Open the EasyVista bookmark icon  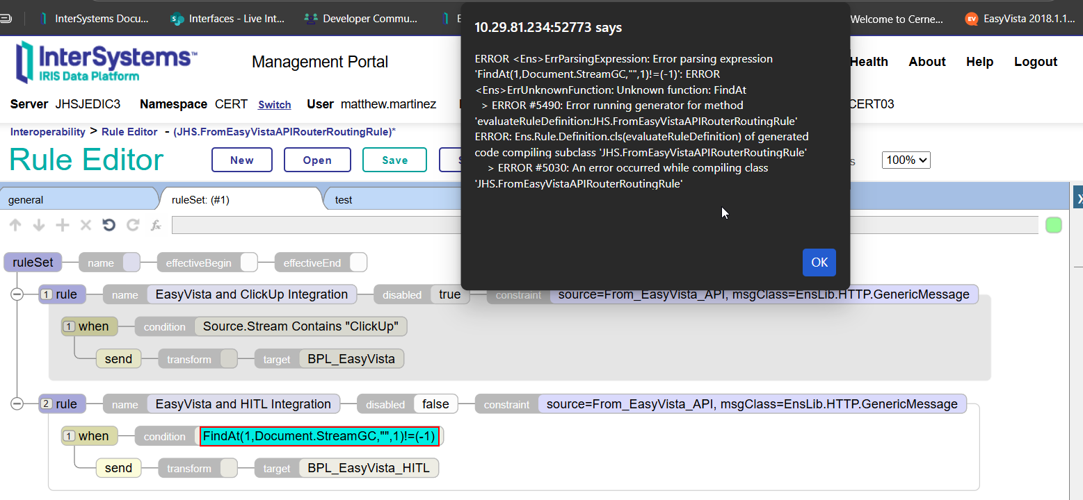tap(972, 19)
